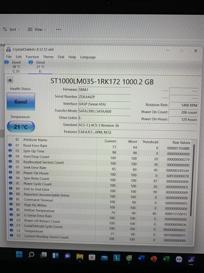This screenshot has height=273, width=204.
Task: Select the G-Sense Error Rate attribute
Action: 38,216
